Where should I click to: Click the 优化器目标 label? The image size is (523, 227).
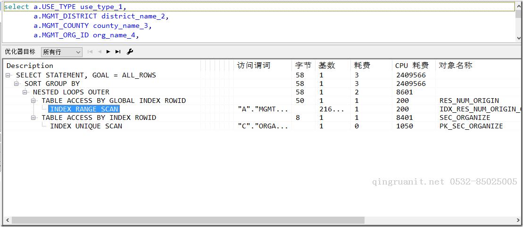(x=20, y=52)
